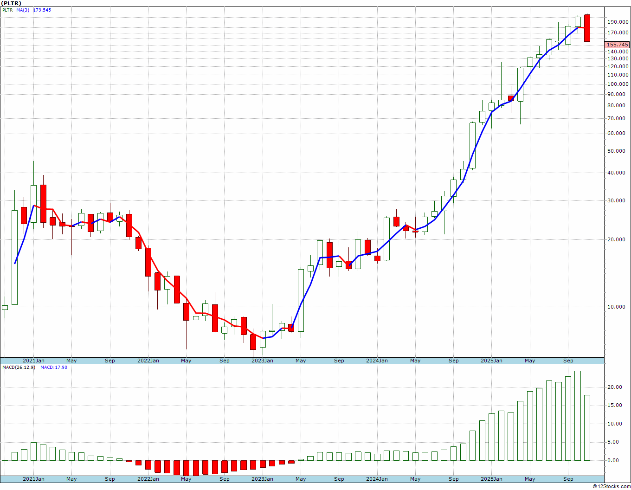Click the MA(3) indicator label

[x=22, y=10]
